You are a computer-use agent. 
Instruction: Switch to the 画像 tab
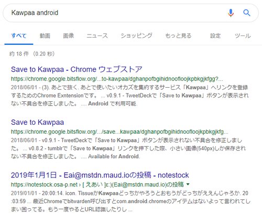point(69,36)
